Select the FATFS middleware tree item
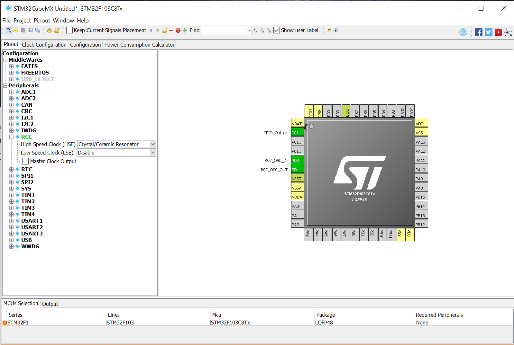 click(x=29, y=66)
